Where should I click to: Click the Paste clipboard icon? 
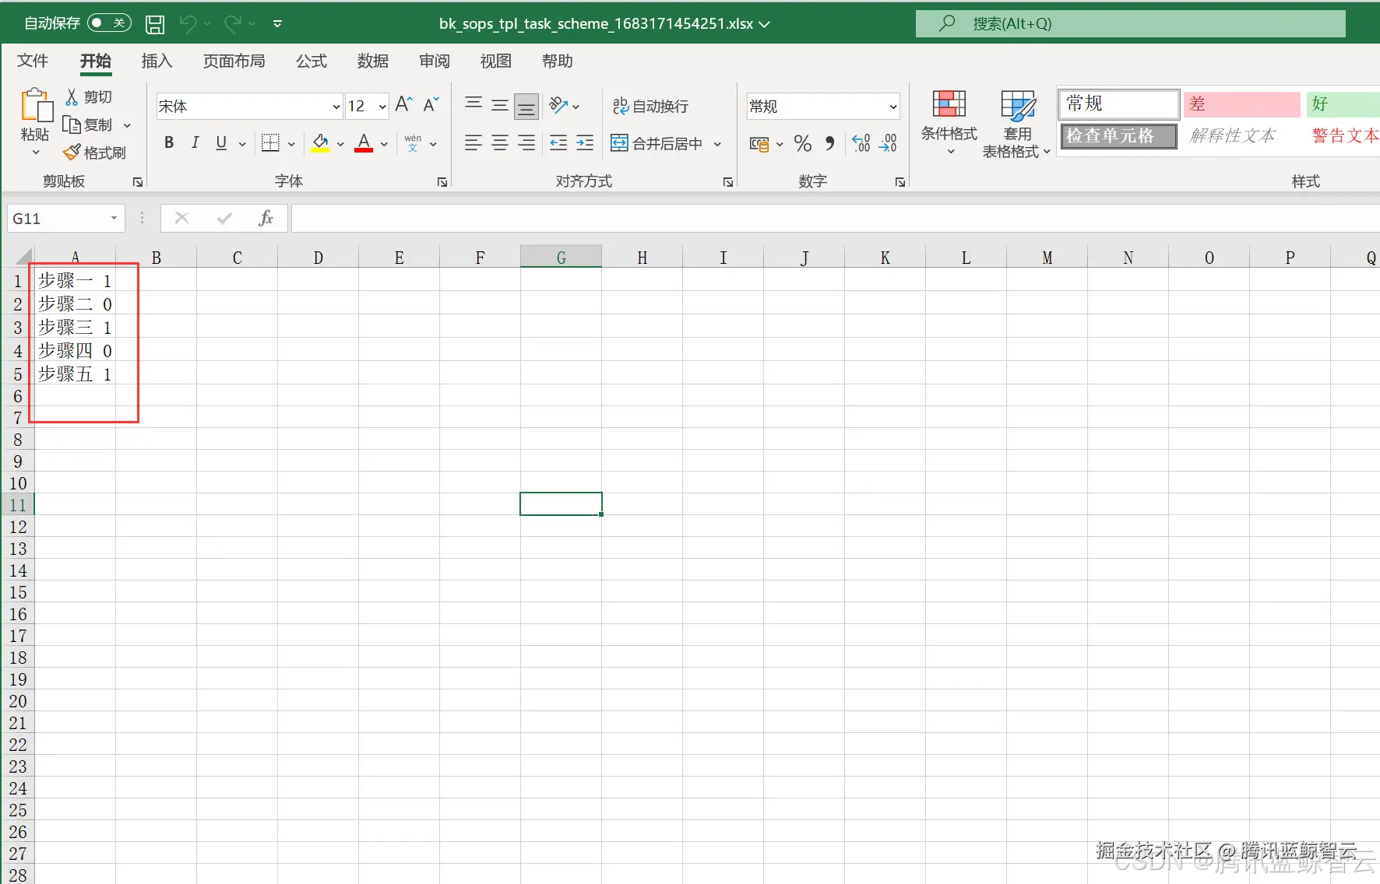(x=35, y=107)
